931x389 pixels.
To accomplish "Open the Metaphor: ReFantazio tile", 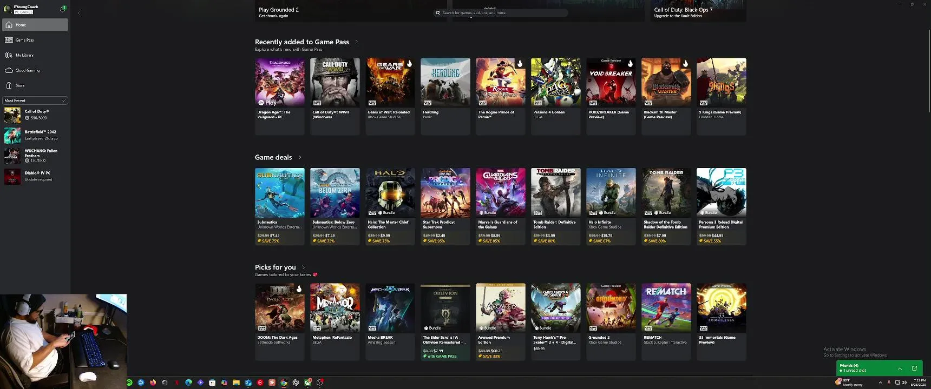I will (335, 322).
